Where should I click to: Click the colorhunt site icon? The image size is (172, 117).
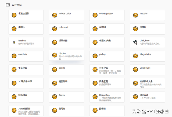click(x=55, y=29)
